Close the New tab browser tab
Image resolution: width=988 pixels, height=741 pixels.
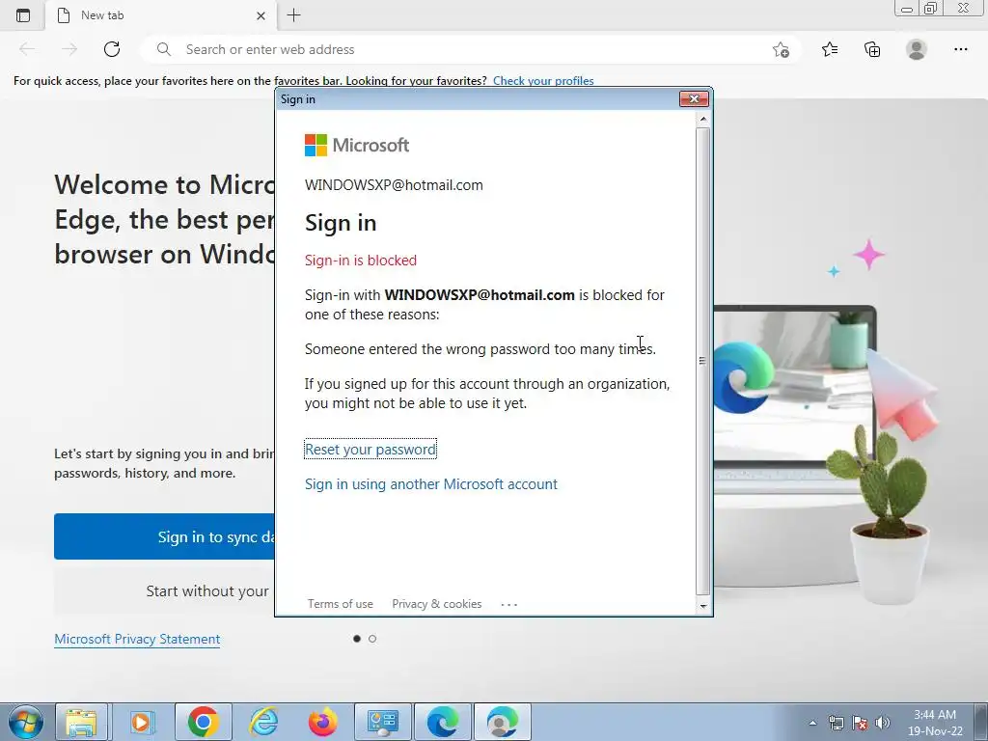tap(261, 15)
